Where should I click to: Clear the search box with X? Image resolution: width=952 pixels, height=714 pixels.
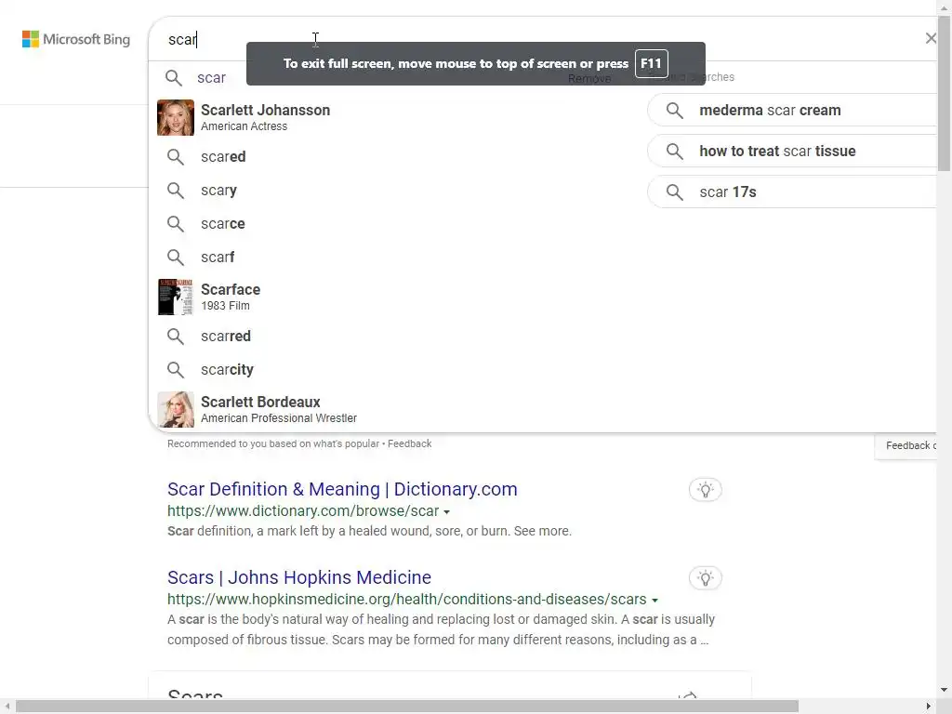click(930, 39)
